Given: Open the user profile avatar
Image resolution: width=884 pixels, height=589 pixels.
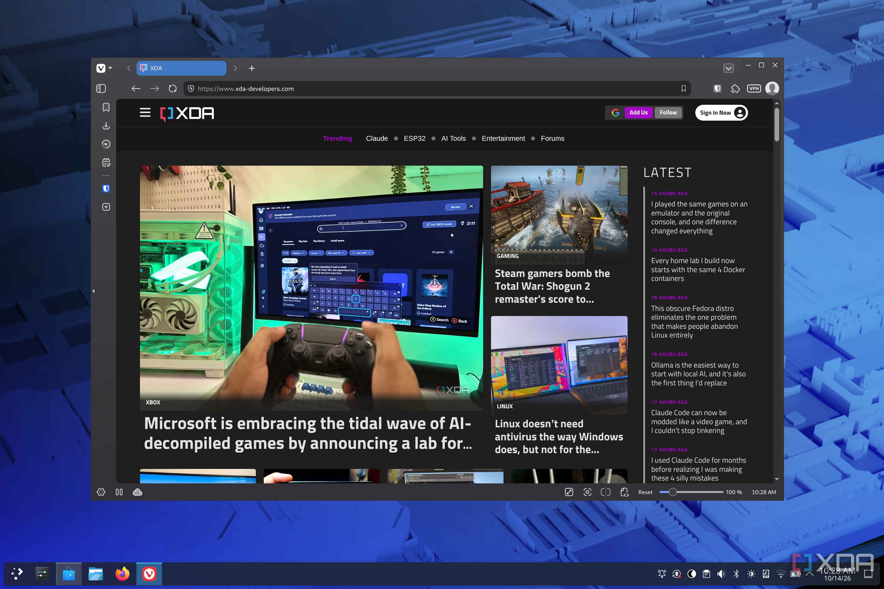Looking at the screenshot, I should click(772, 89).
